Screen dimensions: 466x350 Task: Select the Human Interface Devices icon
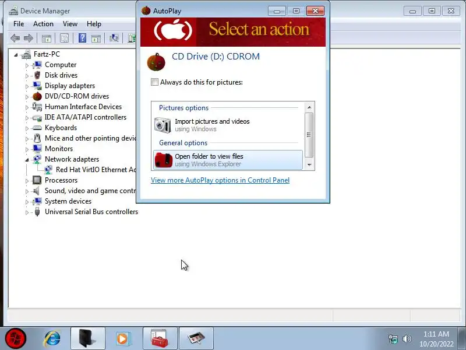[x=37, y=107]
